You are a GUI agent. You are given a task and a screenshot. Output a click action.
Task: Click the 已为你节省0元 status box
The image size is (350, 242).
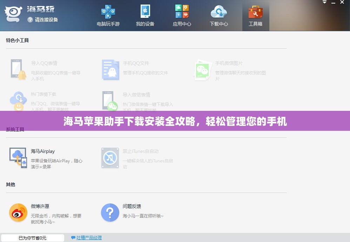33,238
